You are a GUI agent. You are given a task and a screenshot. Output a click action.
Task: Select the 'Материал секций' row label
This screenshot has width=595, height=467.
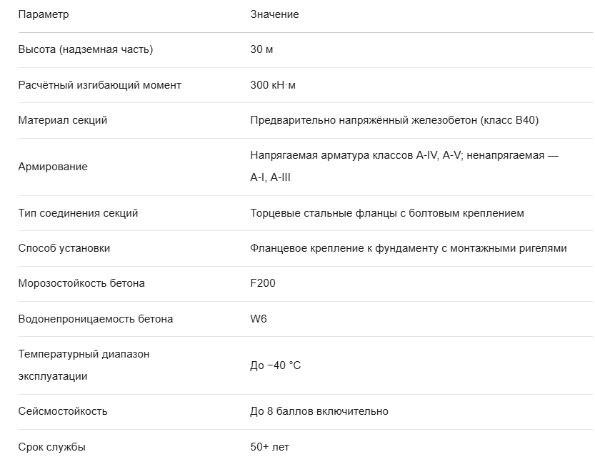tap(63, 120)
